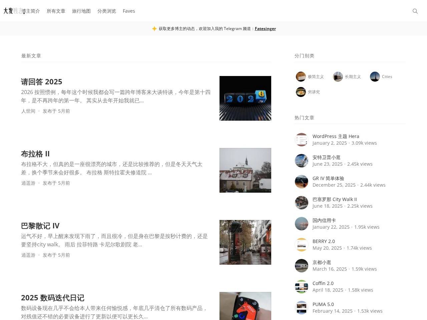Click the Cities category avatar icon
The height and width of the screenshot is (320, 427).
[x=375, y=77]
